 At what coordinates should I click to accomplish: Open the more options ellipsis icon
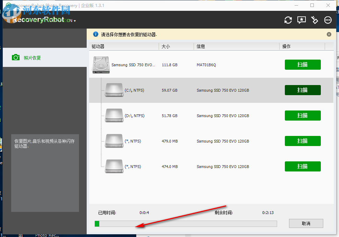coord(327,20)
